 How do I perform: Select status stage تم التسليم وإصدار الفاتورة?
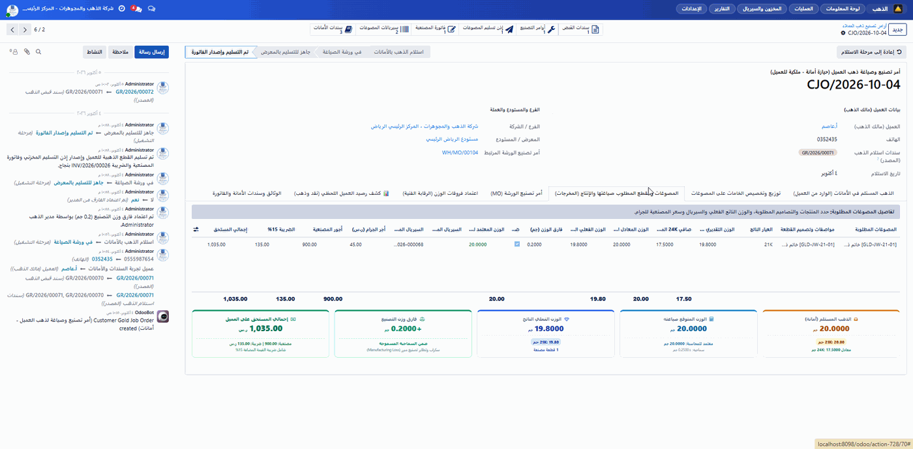(219, 51)
